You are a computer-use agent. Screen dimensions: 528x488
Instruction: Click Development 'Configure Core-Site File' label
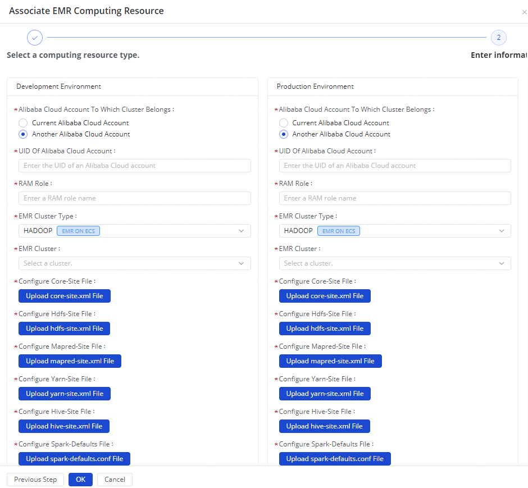(57, 281)
